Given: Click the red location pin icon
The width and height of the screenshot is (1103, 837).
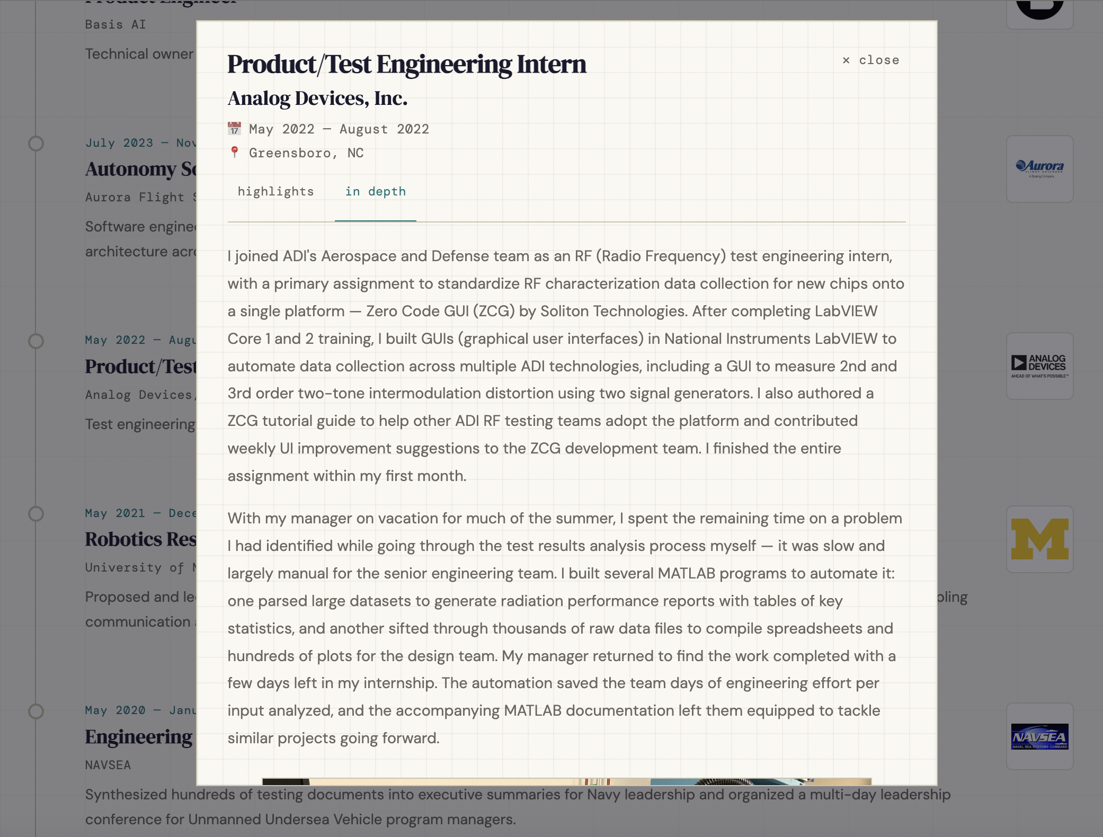Looking at the screenshot, I should [x=235, y=153].
